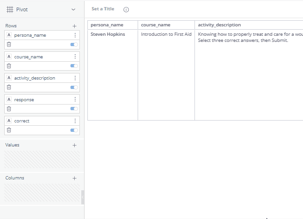Image resolution: width=303 pixels, height=219 pixels.
Task: Click trash icon under activity_description
Action: coord(9,87)
